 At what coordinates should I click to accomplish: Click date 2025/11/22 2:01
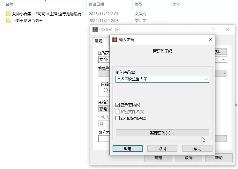(x=103, y=14)
